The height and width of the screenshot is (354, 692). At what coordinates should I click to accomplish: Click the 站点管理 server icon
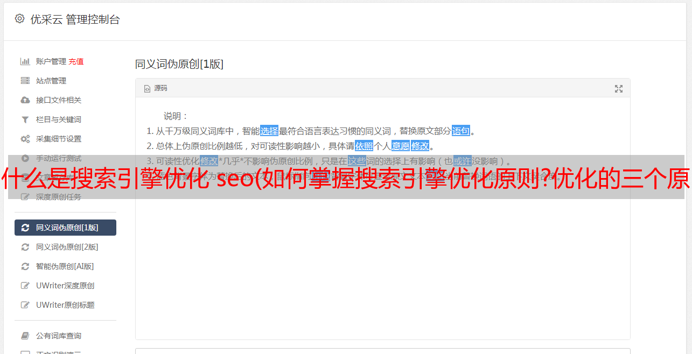[25, 81]
